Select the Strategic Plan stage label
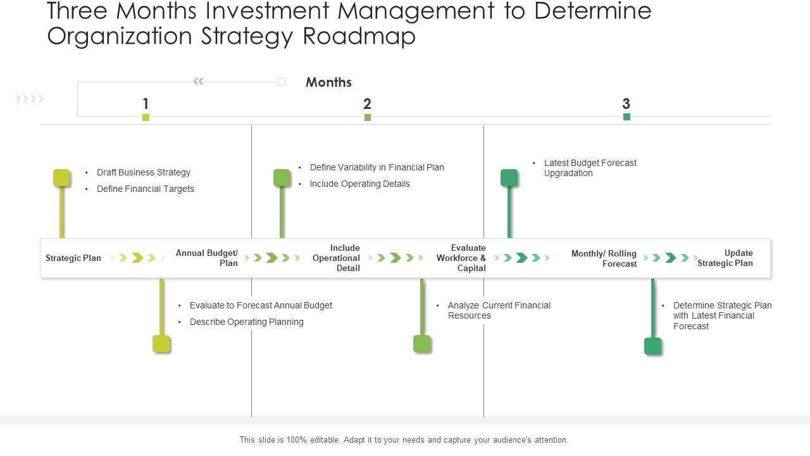 (x=73, y=258)
